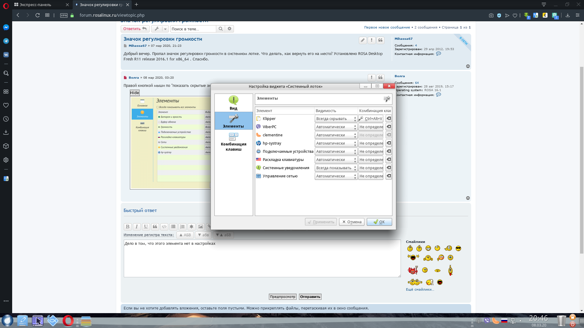Insert quote using the quote toolbar icon
The height and width of the screenshot is (328, 584).
tap(155, 227)
